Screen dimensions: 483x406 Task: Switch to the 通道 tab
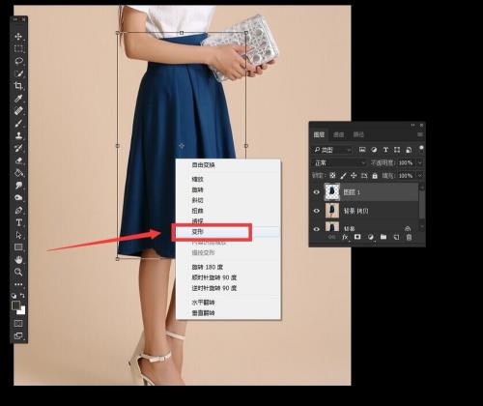tap(338, 134)
